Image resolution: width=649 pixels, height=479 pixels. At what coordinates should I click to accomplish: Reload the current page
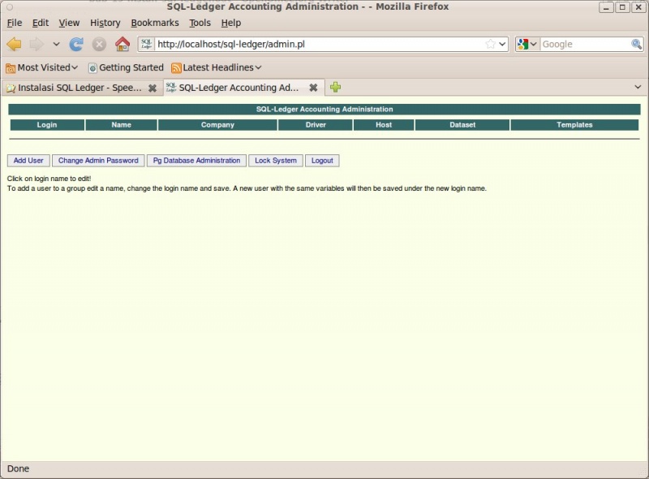click(x=77, y=44)
